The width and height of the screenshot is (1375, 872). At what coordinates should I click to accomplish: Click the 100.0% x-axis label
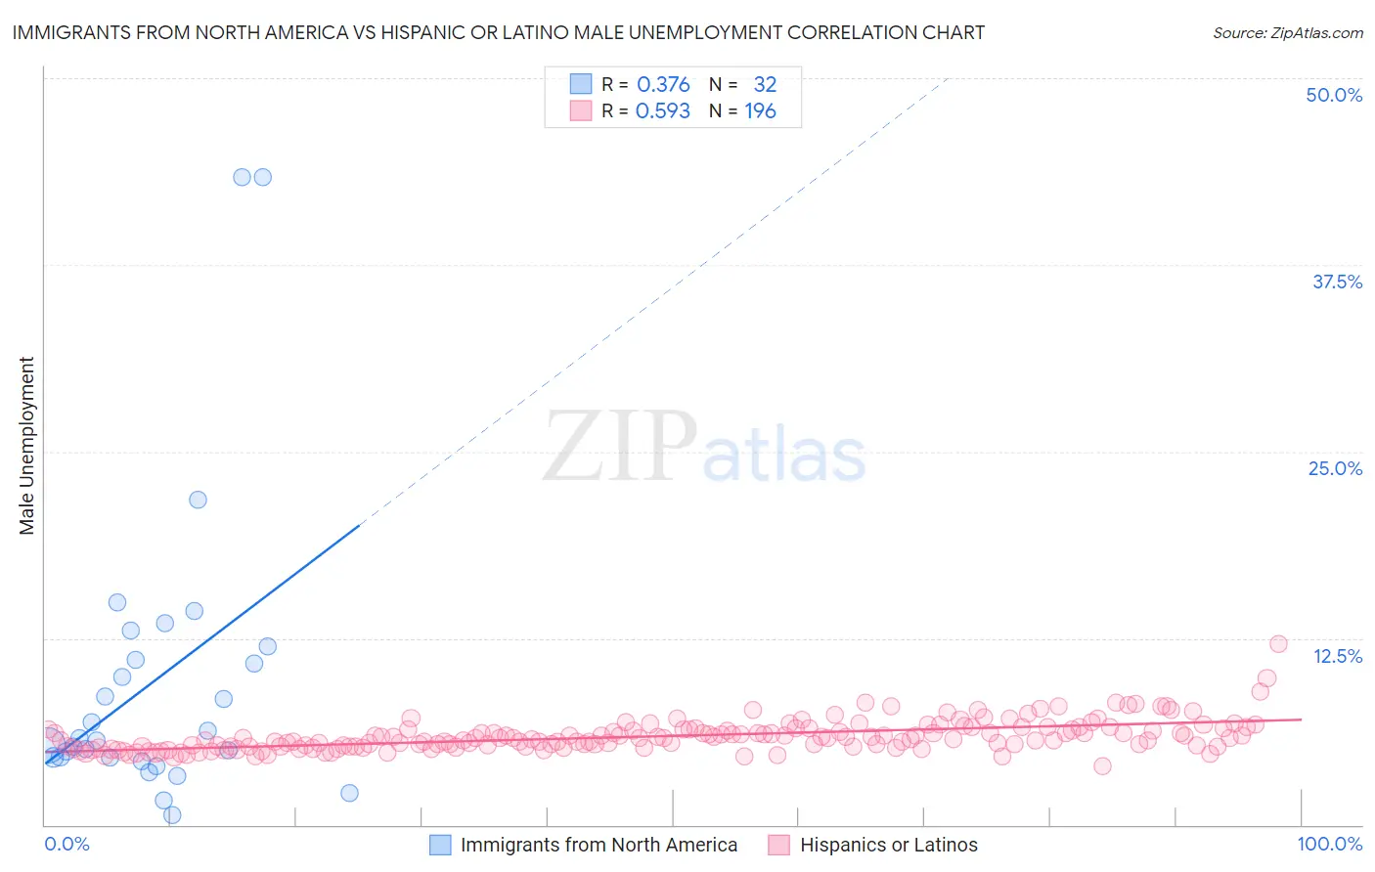point(1330,844)
